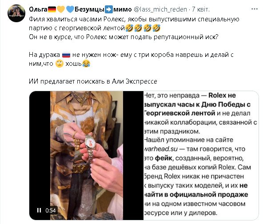Click the crying-laughing emoji after хошь

pos(86,64)
